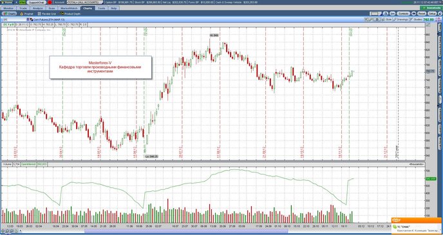Click the red record indicator icon
The image size is (443, 235).
[50, 3]
